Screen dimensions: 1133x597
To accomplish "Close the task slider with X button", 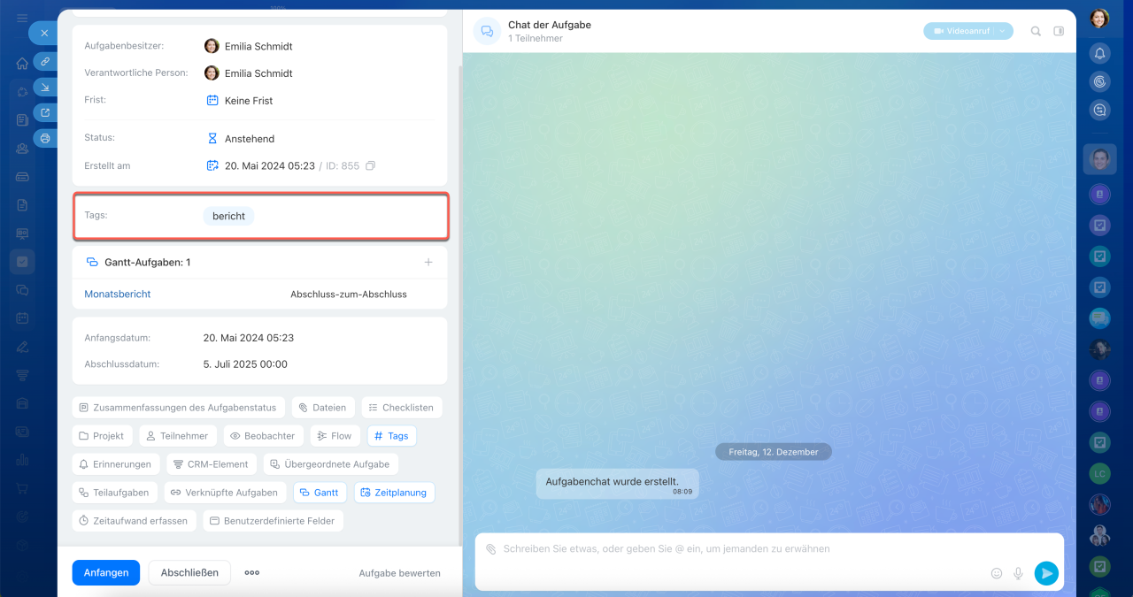I will [x=43, y=34].
